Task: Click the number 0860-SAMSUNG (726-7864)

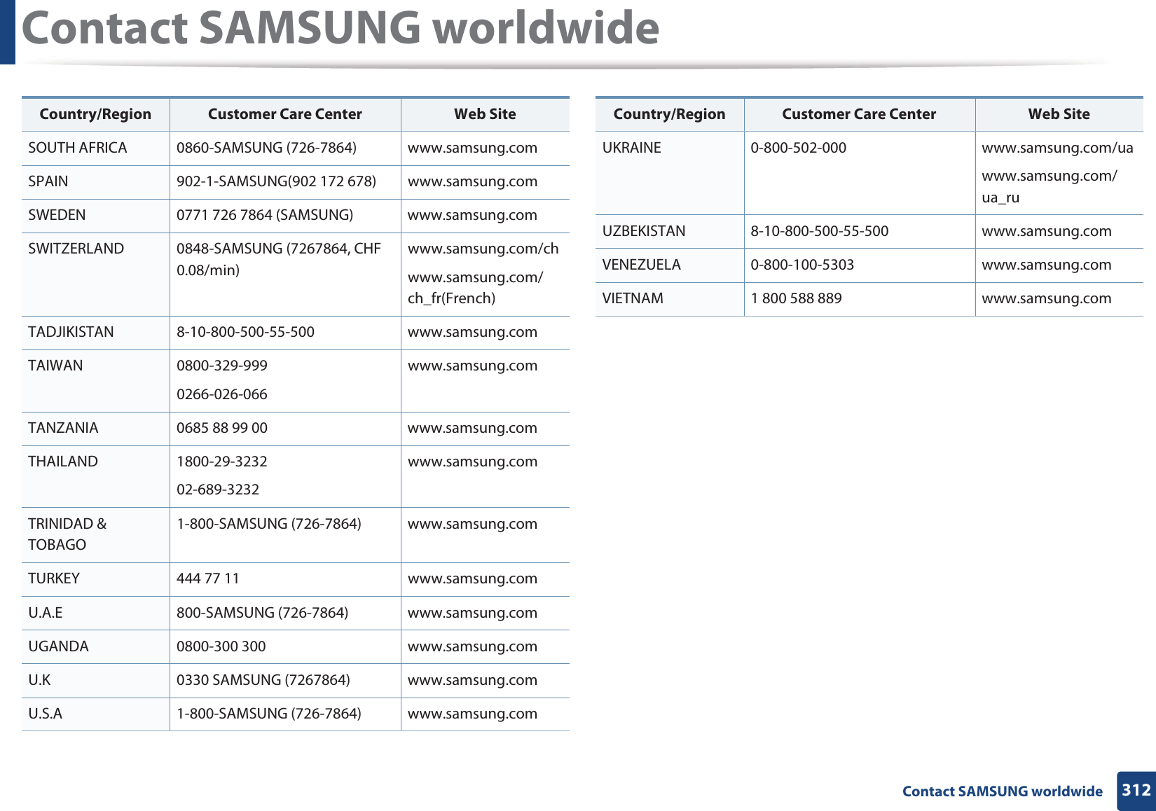Action: (x=266, y=148)
